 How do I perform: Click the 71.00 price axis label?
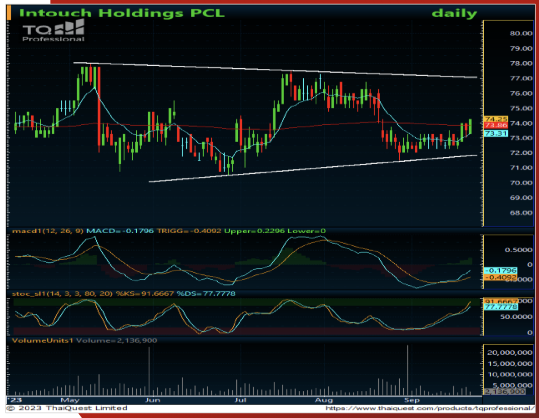coord(521,168)
